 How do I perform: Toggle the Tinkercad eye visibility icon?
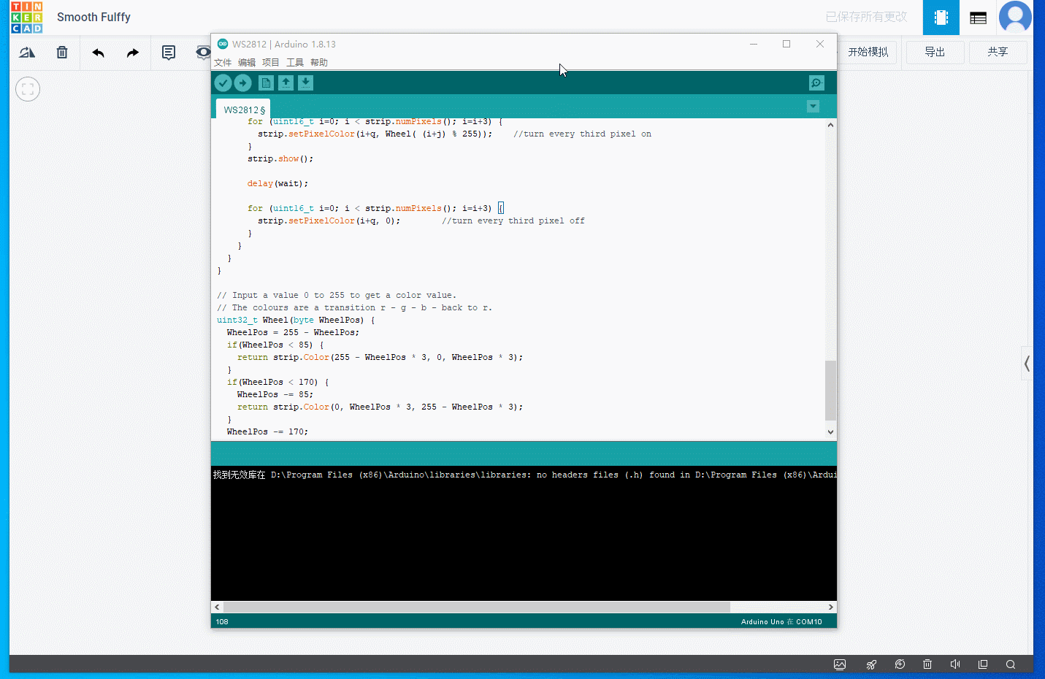[x=203, y=53]
